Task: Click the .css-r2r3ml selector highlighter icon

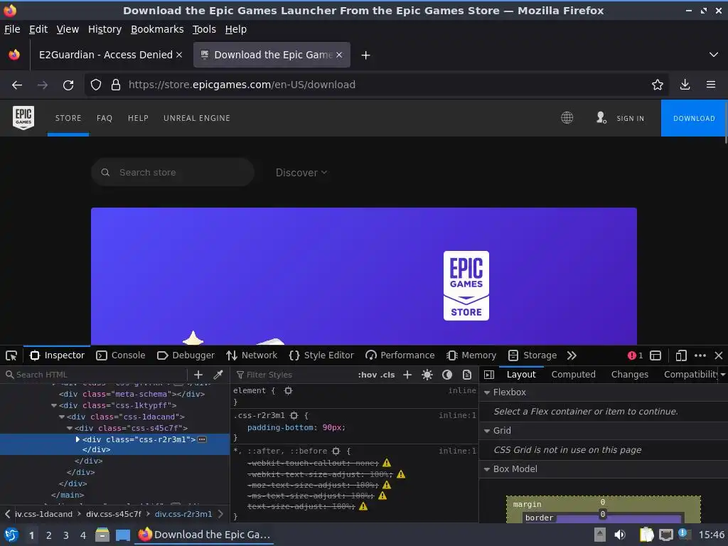Action: click(294, 415)
